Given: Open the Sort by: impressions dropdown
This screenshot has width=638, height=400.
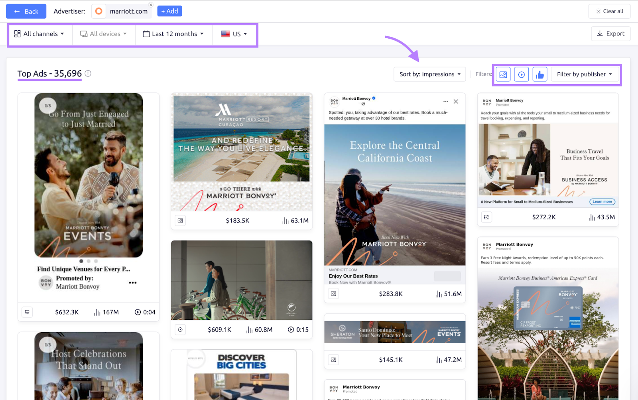Looking at the screenshot, I should (x=429, y=74).
